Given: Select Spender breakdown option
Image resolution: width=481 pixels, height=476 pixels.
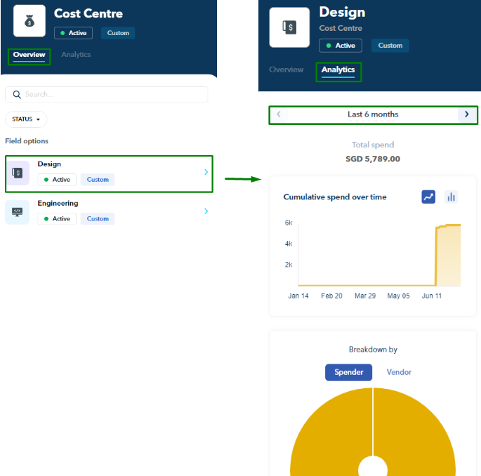Looking at the screenshot, I should [348, 372].
